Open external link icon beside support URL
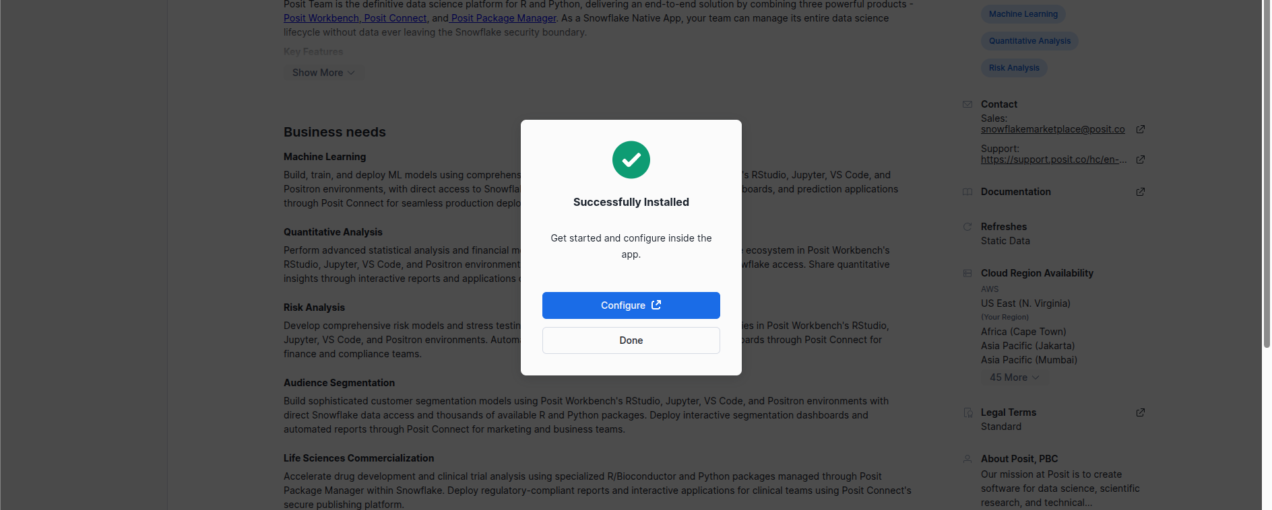 coord(1140,159)
